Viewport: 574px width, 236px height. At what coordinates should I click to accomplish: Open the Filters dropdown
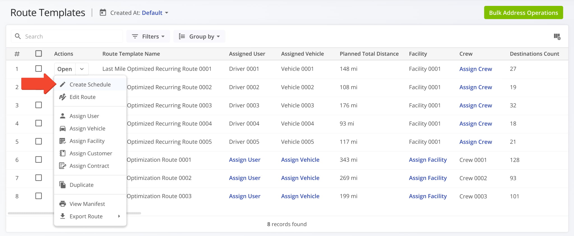[148, 36]
